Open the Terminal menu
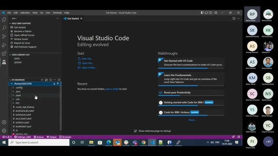This screenshot has height=156, width=278. coord(57,13)
